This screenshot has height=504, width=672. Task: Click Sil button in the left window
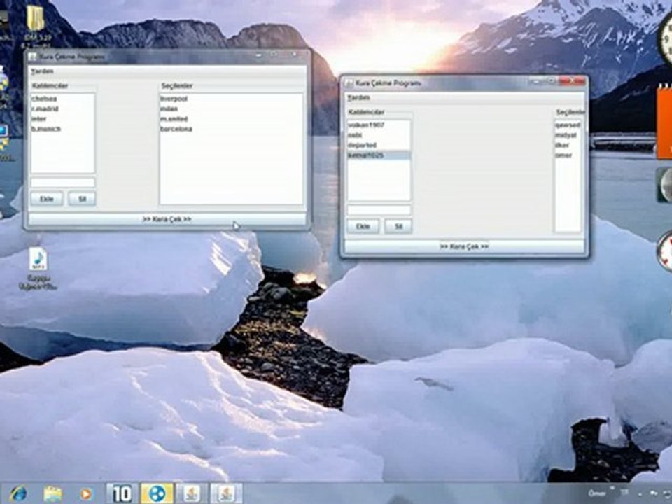click(82, 199)
